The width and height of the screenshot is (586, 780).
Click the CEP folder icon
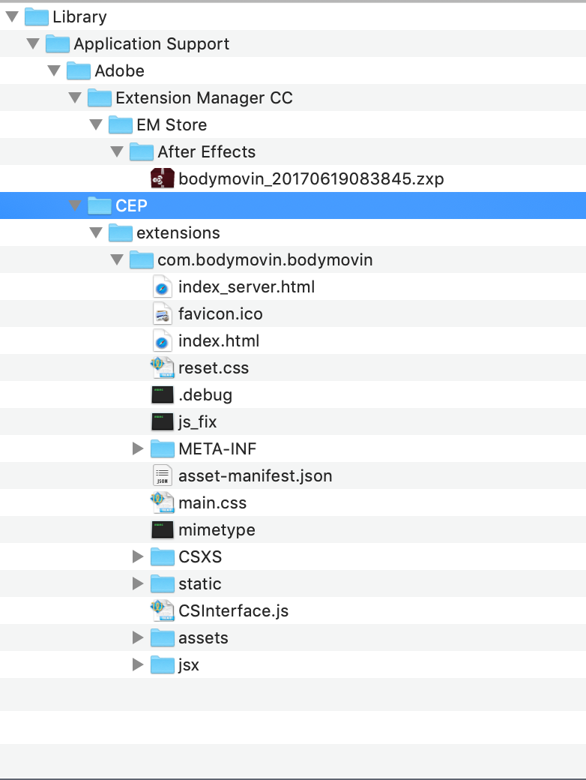[x=99, y=205]
